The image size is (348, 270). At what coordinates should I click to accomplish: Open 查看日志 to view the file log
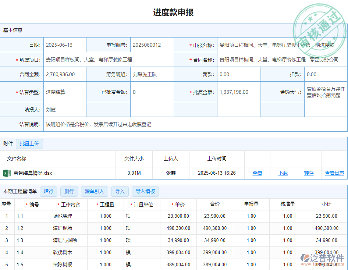tap(334, 173)
